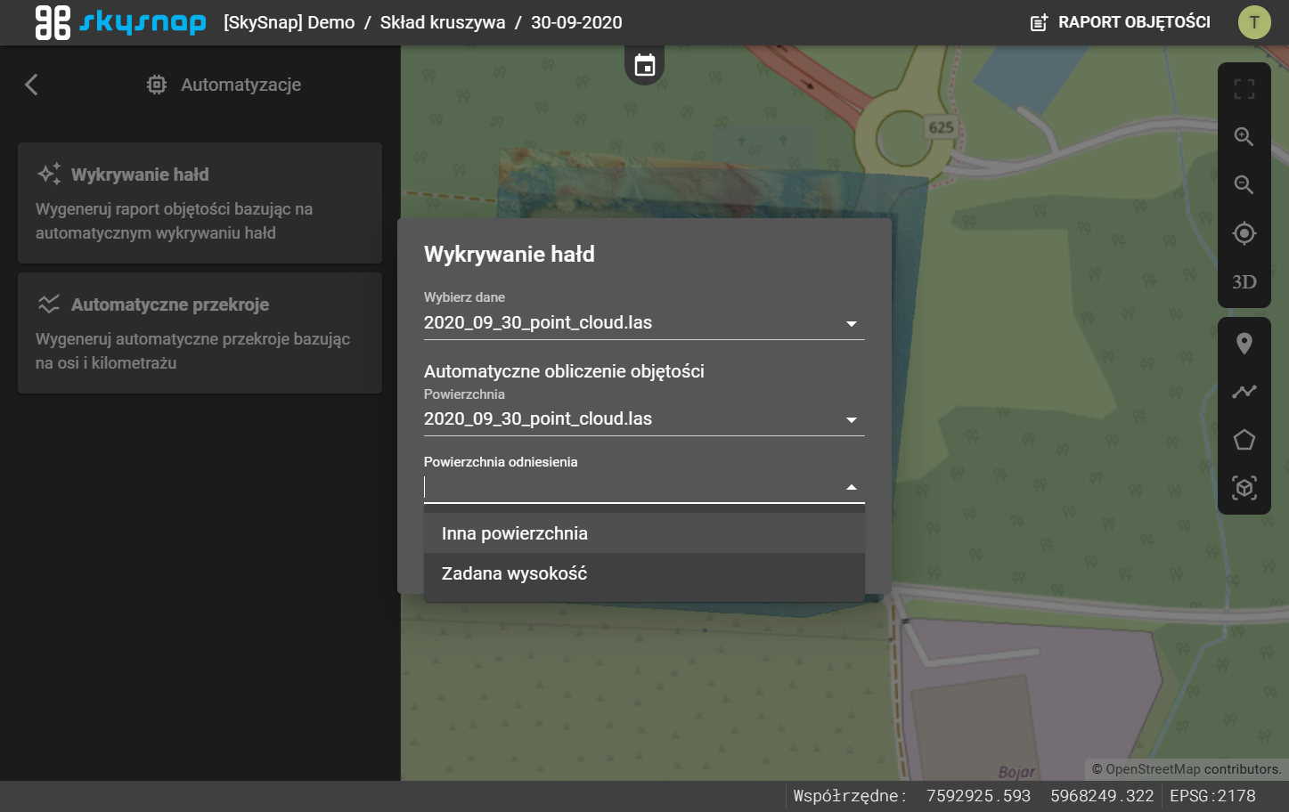Select the point marker tool

[x=1244, y=344]
